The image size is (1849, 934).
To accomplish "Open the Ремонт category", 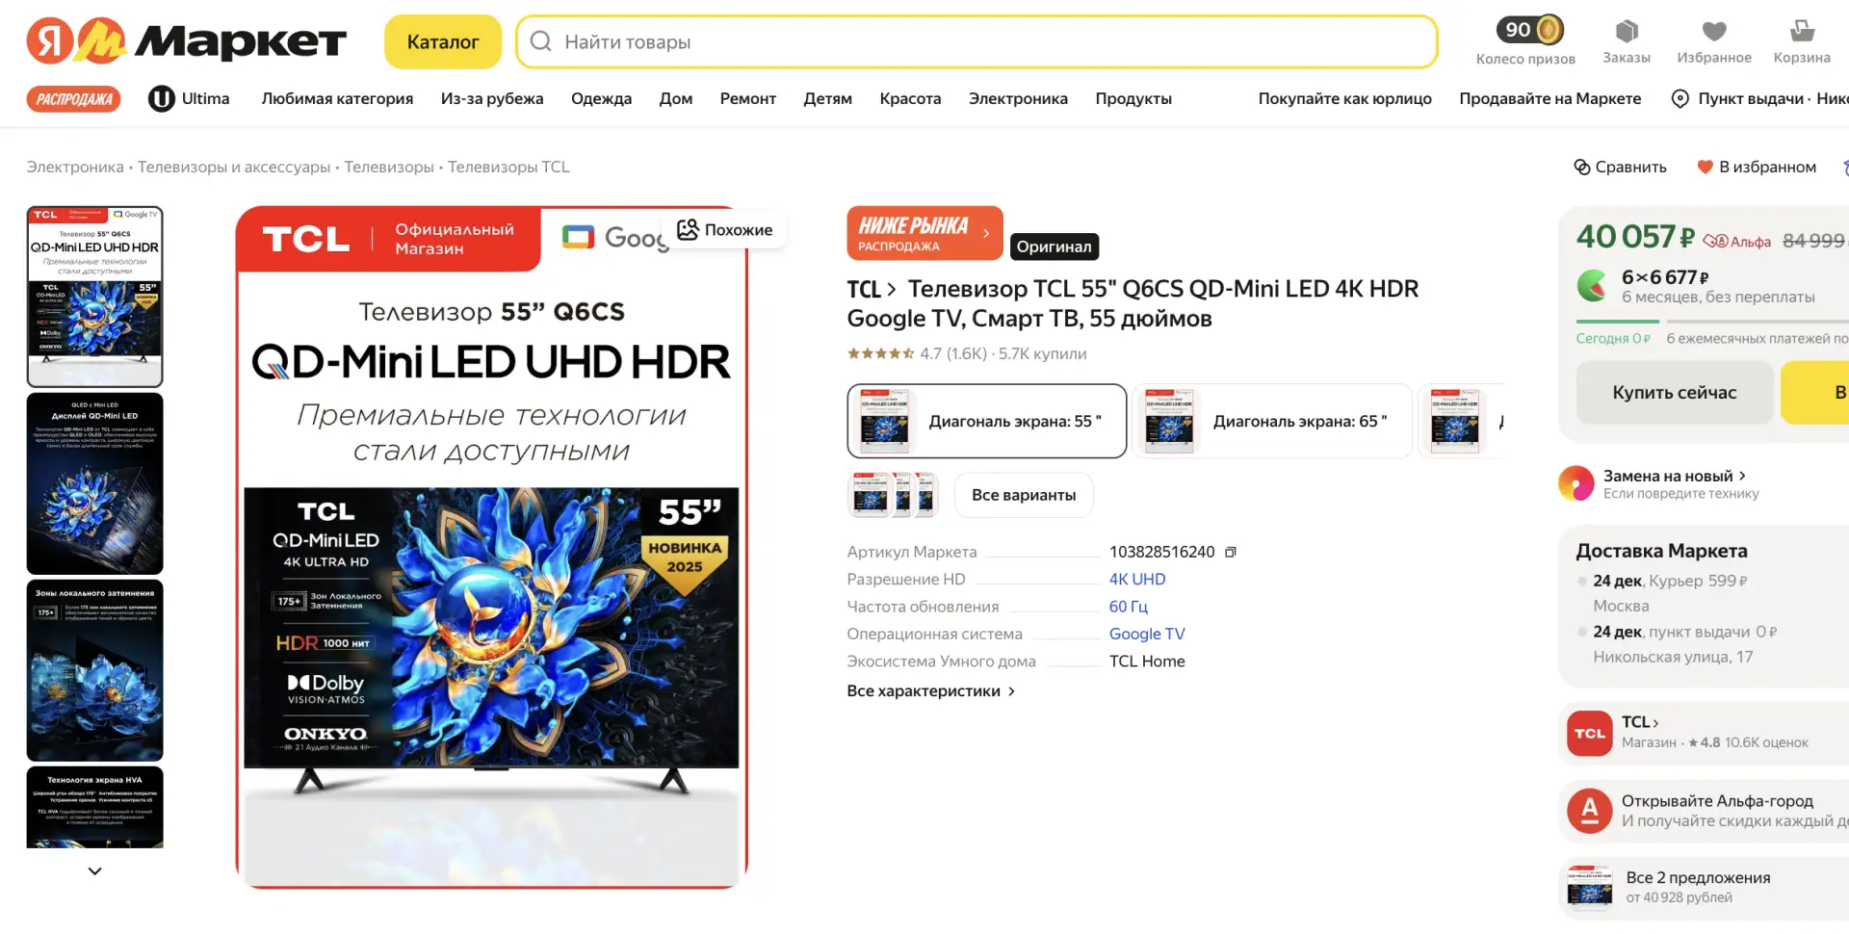I will coord(748,98).
